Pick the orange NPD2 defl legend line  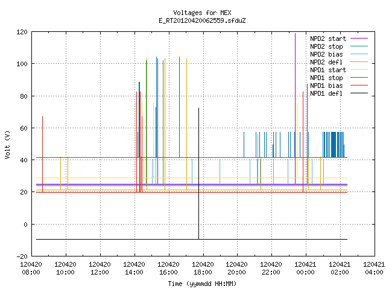tap(359, 62)
